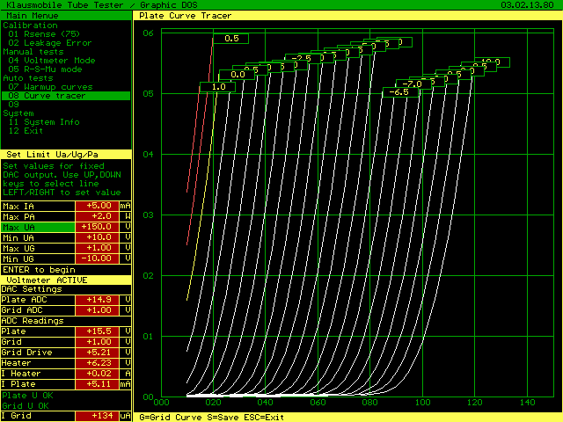Select 12 Exit from main menu

tap(26, 130)
